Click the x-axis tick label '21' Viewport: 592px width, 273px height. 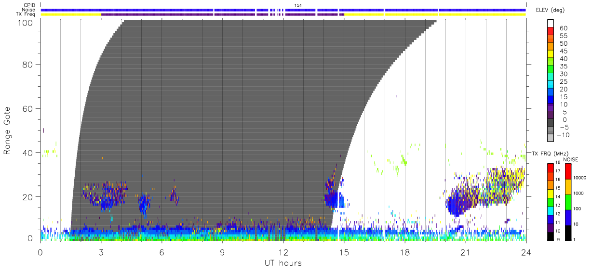(x=465, y=252)
